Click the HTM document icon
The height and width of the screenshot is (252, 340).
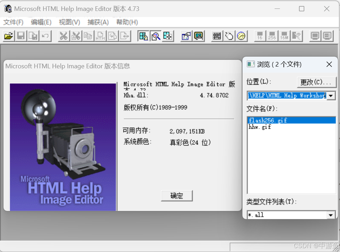(x=100, y=36)
